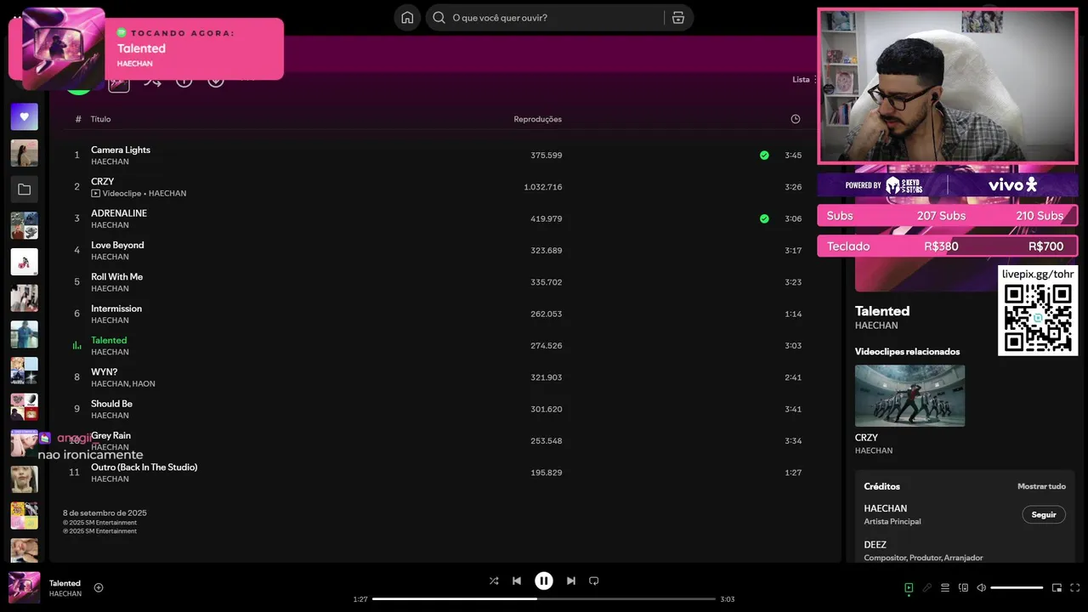
Task: Follow HAECHAN with the Seguir button
Action: [x=1044, y=514]
